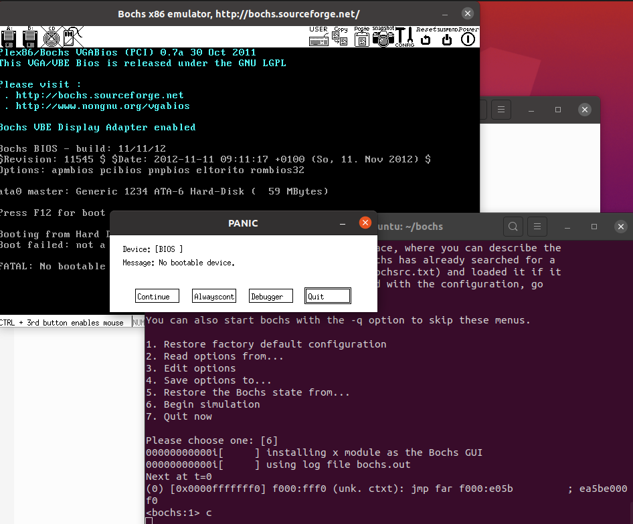Open hamburger menu of the white background window

501,110
